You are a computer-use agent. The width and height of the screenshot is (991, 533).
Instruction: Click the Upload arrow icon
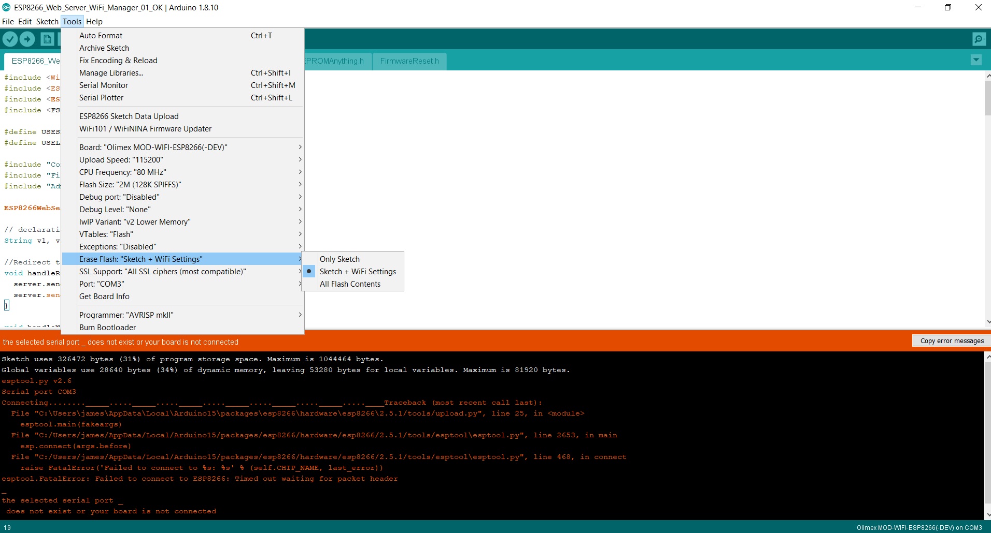27,39
